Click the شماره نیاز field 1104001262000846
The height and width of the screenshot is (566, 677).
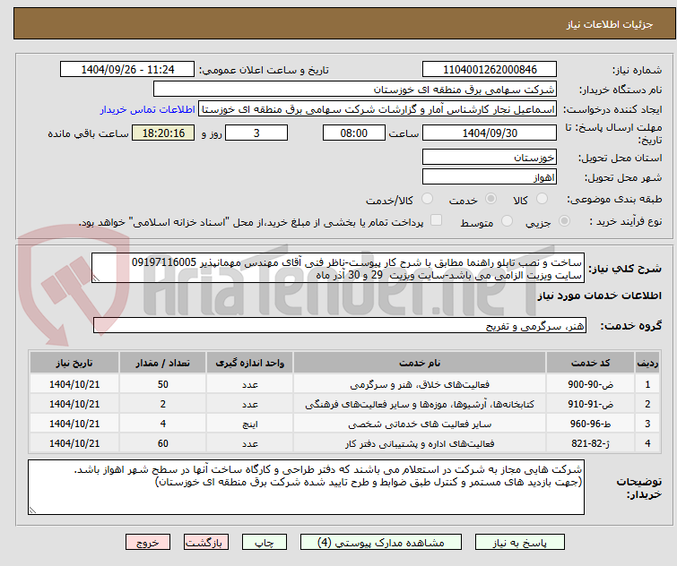tap(490, 69)
